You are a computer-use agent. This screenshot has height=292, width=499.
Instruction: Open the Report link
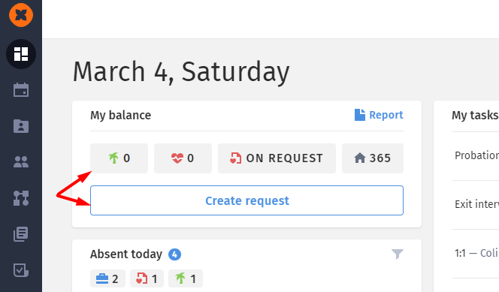coord(379,115)
